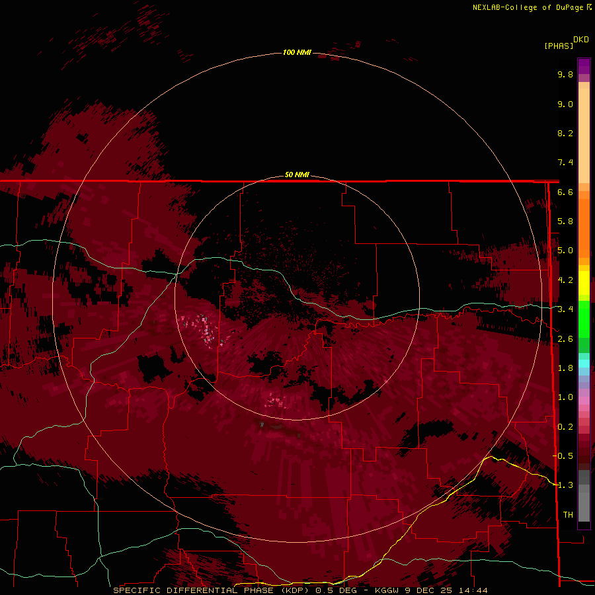Screen dimensions: 595x595
Task: Click the bright green color scale segment
Action: (584, 319)
